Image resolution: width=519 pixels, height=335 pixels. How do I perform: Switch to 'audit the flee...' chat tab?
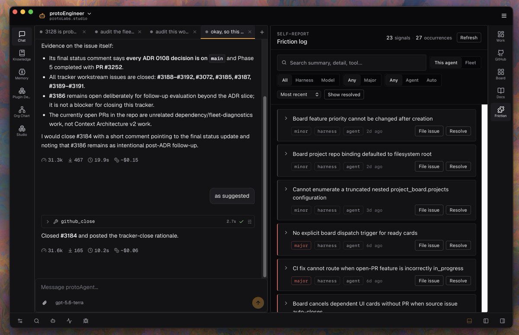tap(117, 32)
